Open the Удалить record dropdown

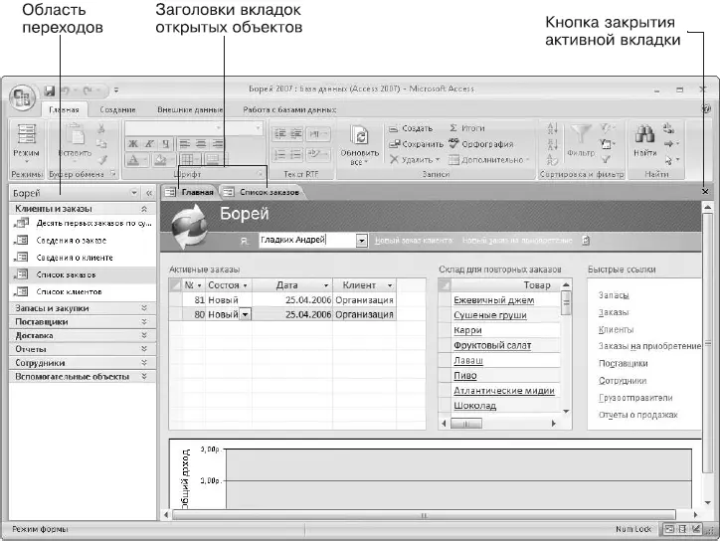(415, 160)
